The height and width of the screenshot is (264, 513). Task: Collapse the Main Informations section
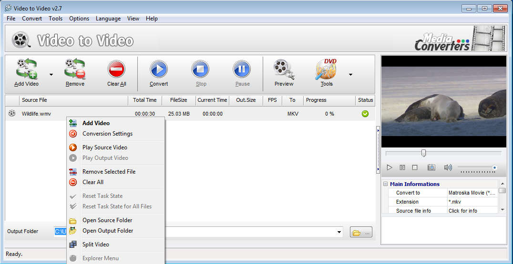(385, 184)
